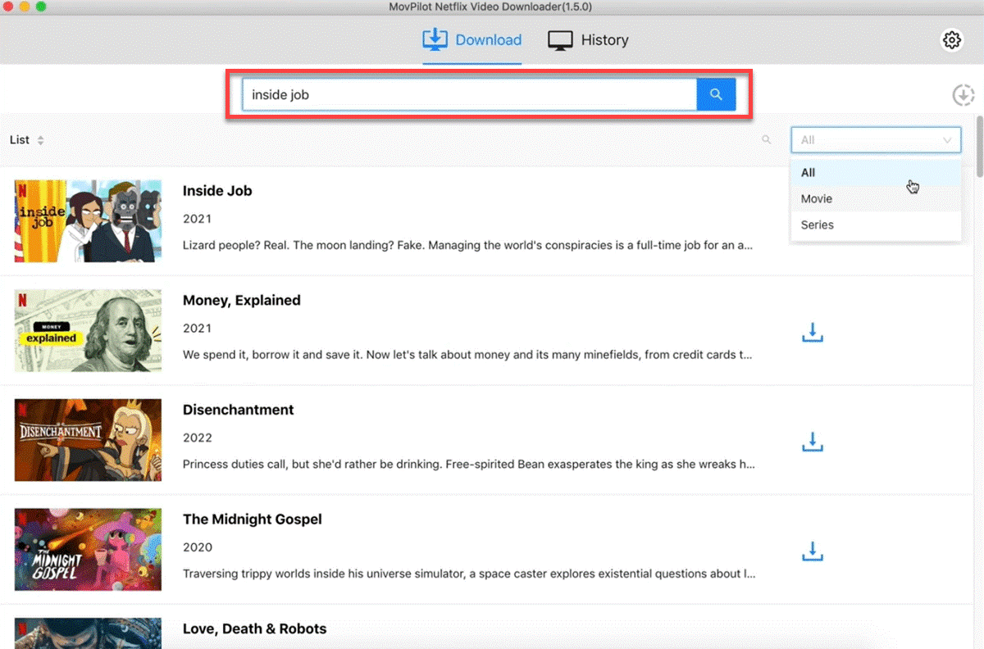
Task: Click the vertical scrollbar on the right
Action: tap(978, 147)
